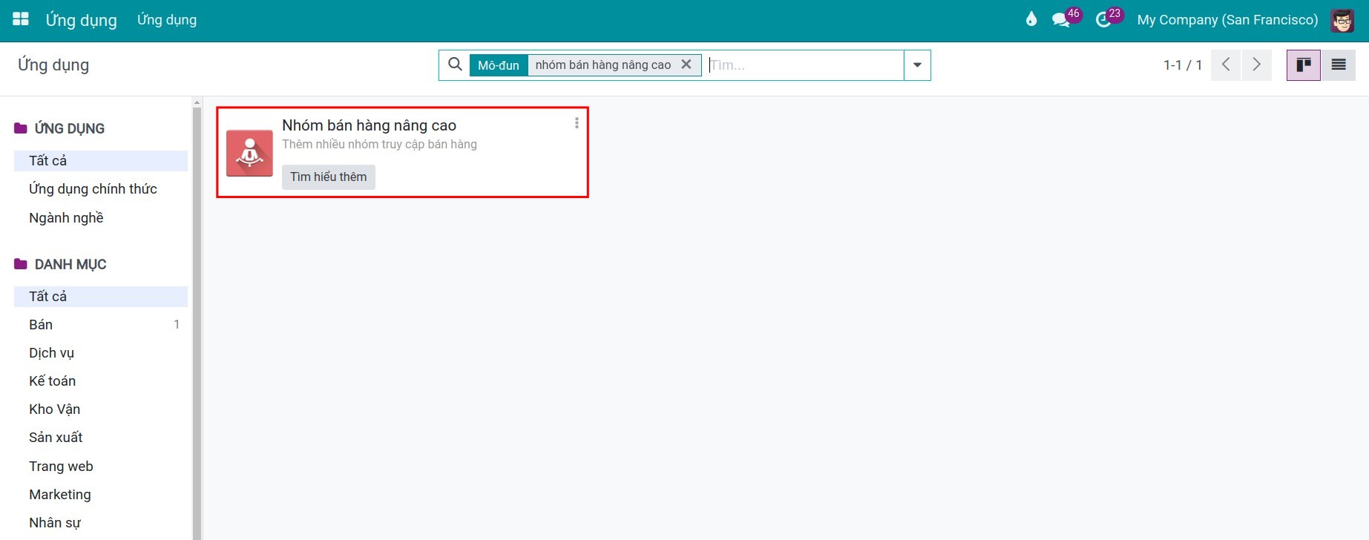Focus the 'Tìm...' search input
The width and height of the screenshot is (1369, 540).
(x=804, y=65)
